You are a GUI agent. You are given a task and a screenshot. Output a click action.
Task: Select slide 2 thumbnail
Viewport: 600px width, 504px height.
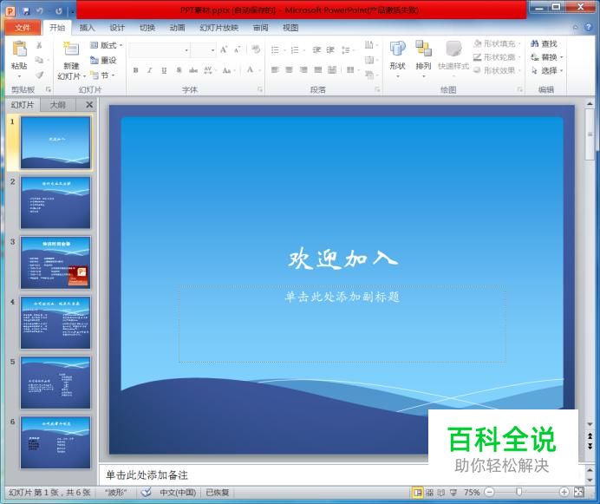[55, 203]
